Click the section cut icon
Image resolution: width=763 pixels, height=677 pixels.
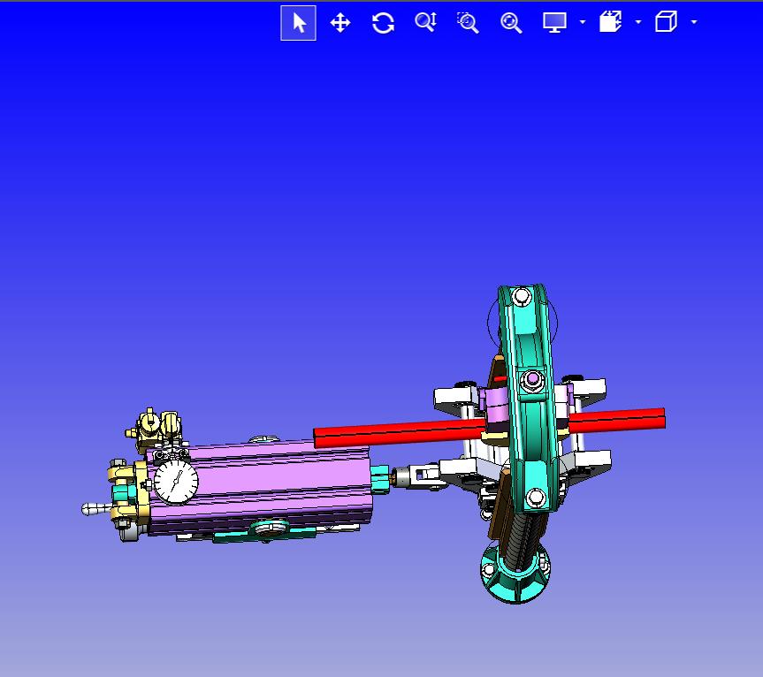(610, 22)
